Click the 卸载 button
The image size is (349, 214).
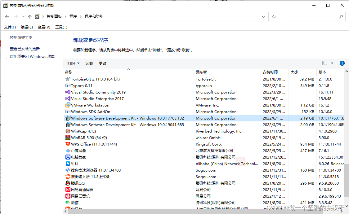click(x=89, y=63)
